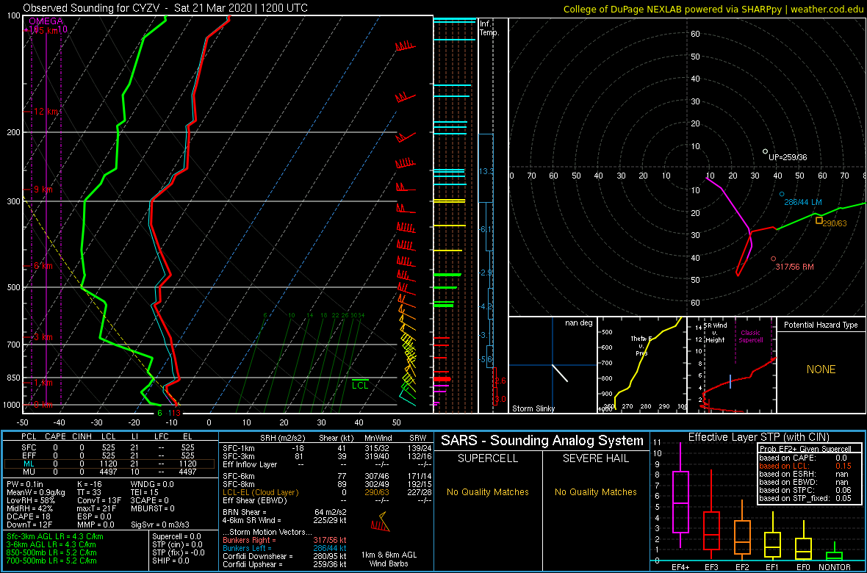867x573 pixels.
Task: Click the 'BRN Shear =' line
Action: coord(285,511)
